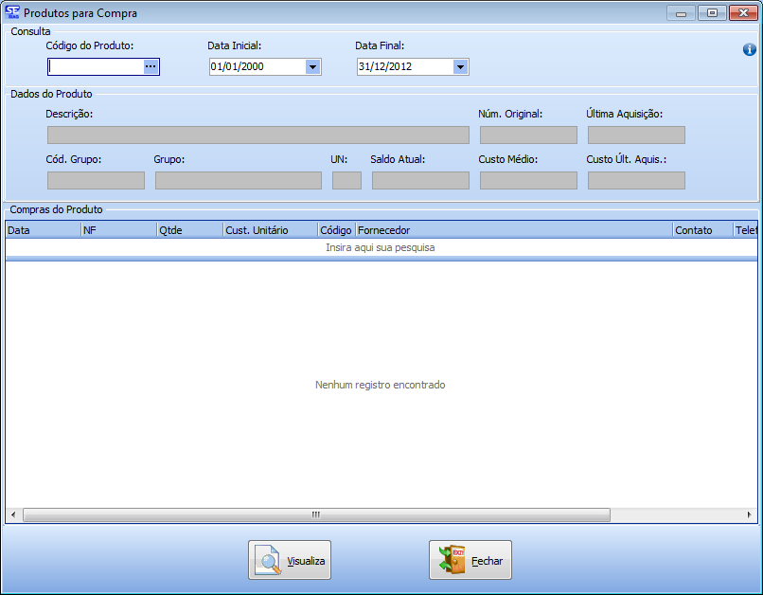Select the Contato column header
Screen dimensions: 763x595
pyautogui.click(x=701, y=230)
